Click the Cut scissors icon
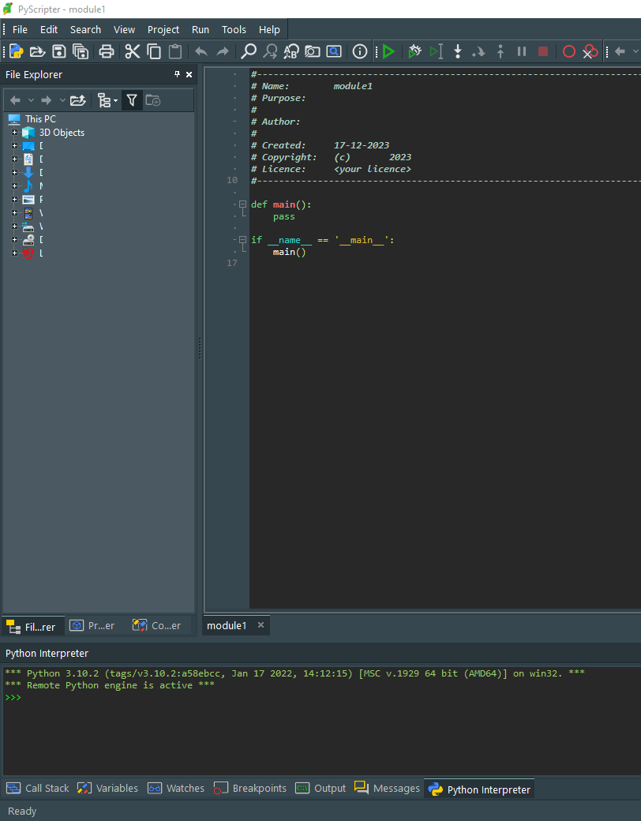This screenshot has width=641, height=821. (132, 52)
